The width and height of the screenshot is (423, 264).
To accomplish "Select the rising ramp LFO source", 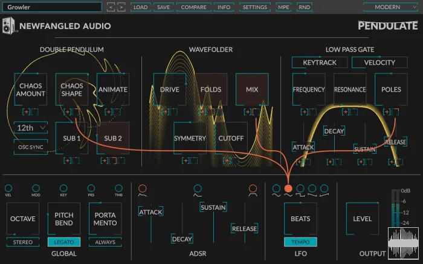I will (x=325, y=189).
